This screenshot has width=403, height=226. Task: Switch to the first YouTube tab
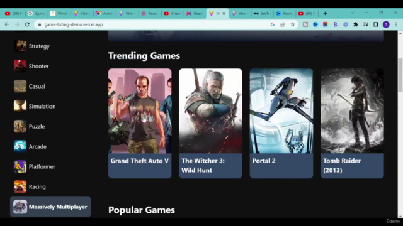pos(13,14)
